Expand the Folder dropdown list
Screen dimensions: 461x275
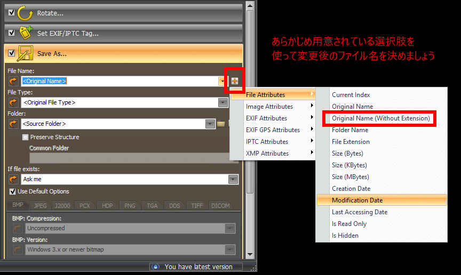point(210,124)
